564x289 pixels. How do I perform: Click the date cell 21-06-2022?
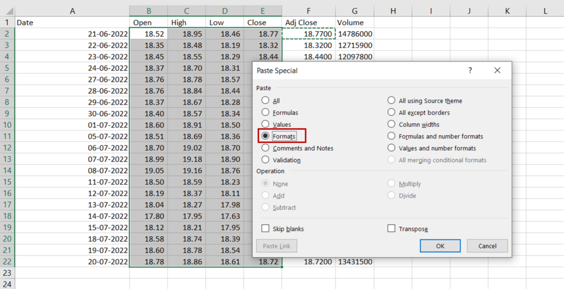click(x=72, y=34)
